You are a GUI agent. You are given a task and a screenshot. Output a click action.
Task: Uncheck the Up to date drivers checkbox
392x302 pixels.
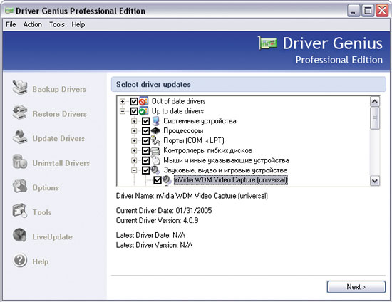point(134,111)
